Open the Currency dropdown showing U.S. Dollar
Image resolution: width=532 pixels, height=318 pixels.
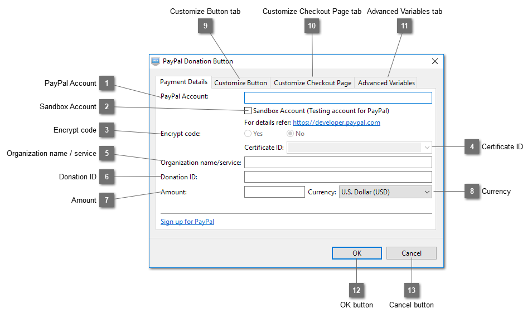[385, 192]
